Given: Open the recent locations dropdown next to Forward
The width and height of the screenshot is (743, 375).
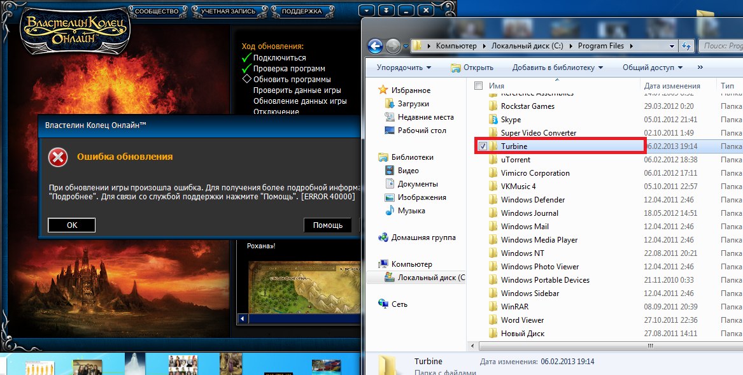Looking at the screenshot, I should point(406,46).
